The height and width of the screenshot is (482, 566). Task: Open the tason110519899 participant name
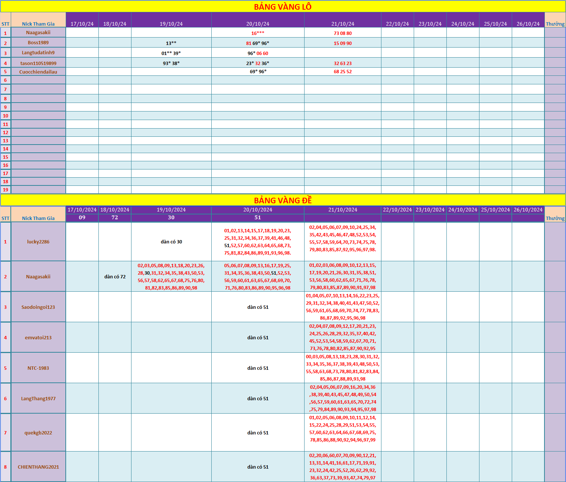(x=38, y=63)
